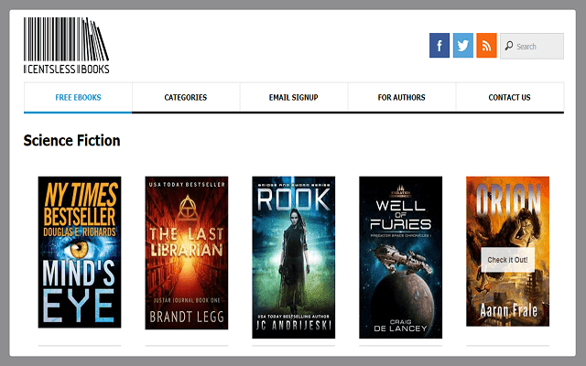
Task: Open the For Authors menu item
Action: (402, 97)
